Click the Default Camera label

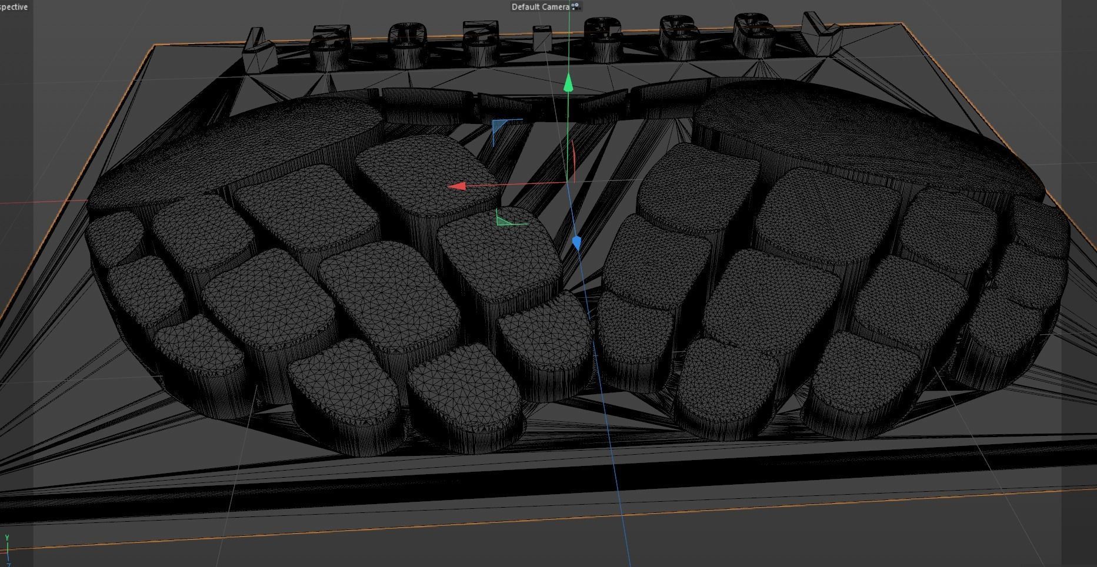(x=540, y=7)
